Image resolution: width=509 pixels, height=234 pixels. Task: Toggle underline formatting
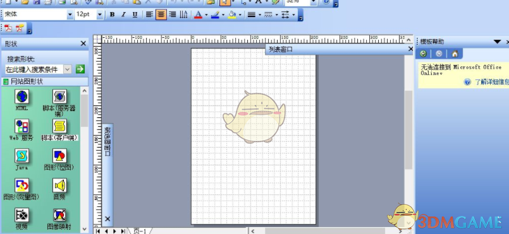click(135, 15)
